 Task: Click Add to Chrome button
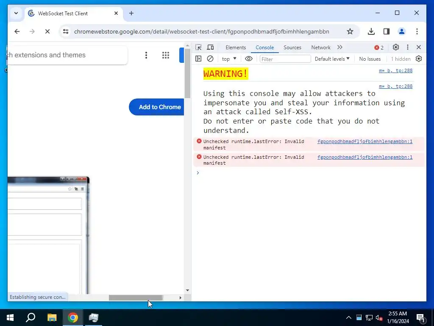click(x=157, y=107)
